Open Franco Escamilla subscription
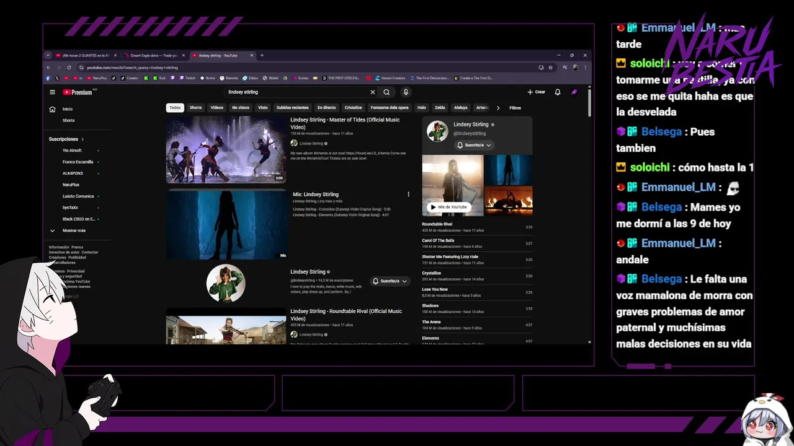Viewport: 794px width, 446px height. coord(78,162)
